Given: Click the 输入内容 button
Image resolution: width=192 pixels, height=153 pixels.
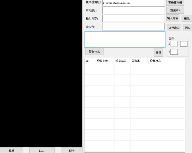Looking at the screenshot, I should (173, 18).
